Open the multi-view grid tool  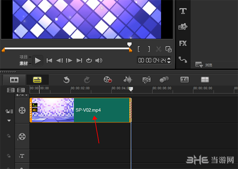click(x=205, y=80)
